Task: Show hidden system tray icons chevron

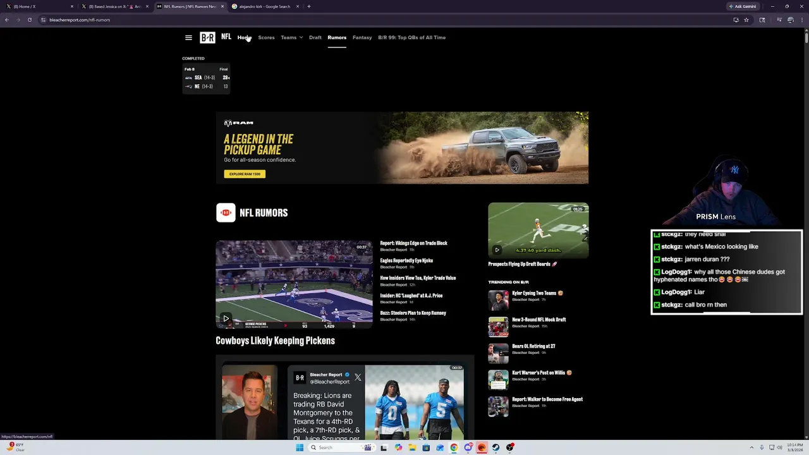Action: pos(752,447)
